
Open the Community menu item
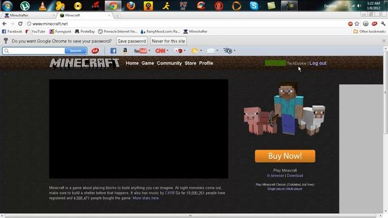pyautogui.click(x=169, y=63)
